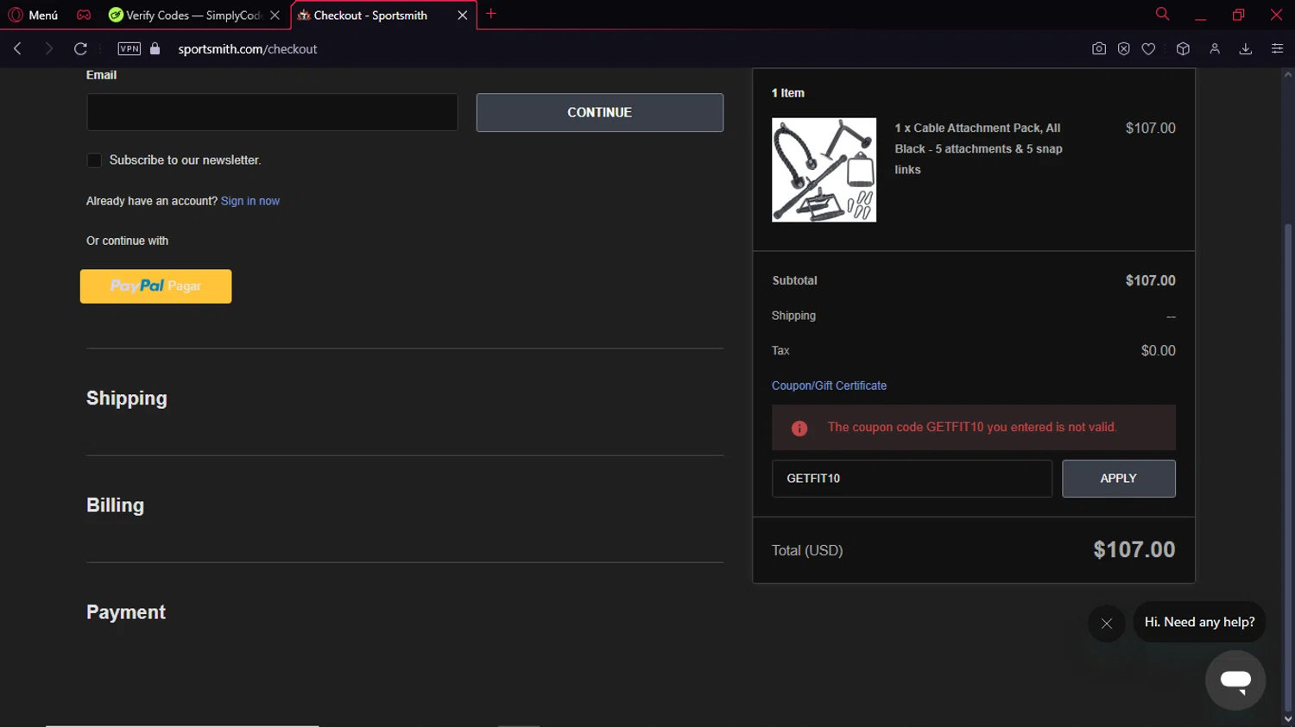Image resolution: width=1295 pixels, height=727 pixels.
Task: Open the ad blocker shield icon
Action: point(1123,48)
